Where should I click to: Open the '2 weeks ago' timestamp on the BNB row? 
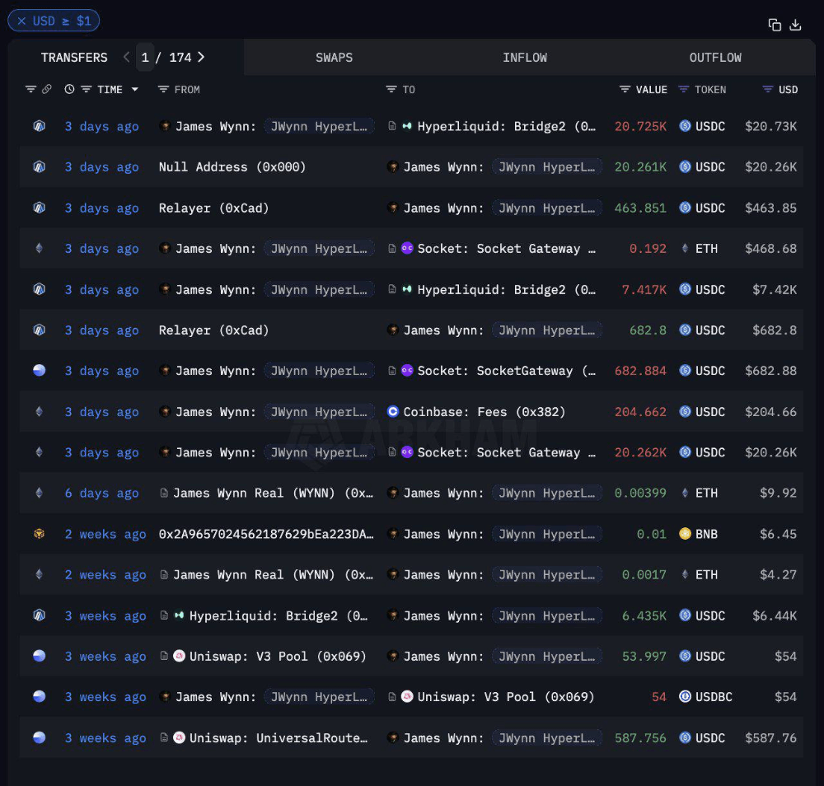coord(105,535)
